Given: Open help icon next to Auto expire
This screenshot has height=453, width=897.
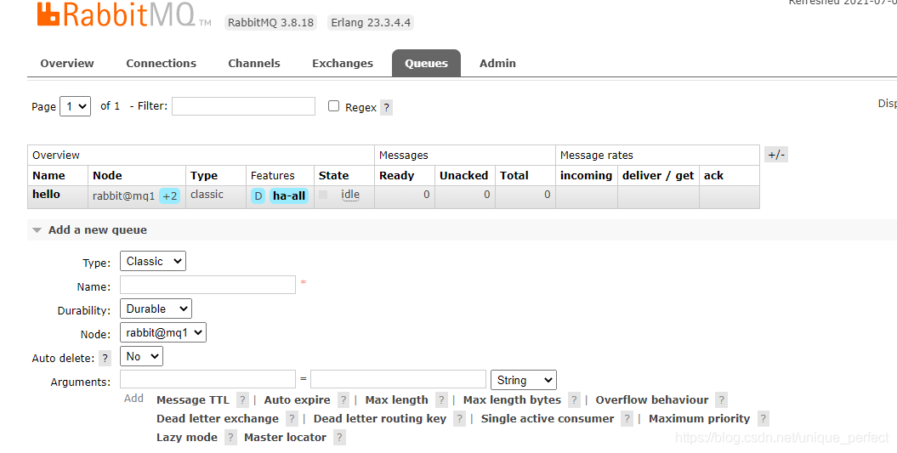Looking at the screenshot, I should pos(343,400).
